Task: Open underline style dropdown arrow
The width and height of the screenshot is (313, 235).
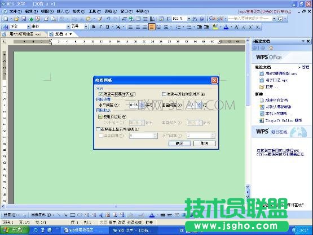Action: pos(113,27)
